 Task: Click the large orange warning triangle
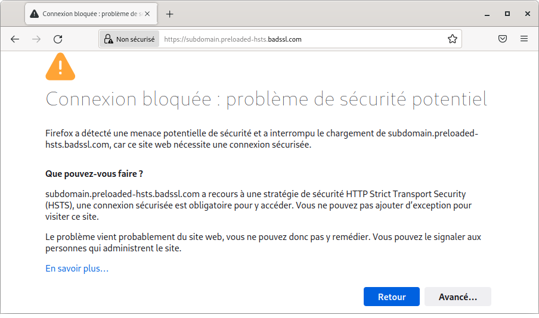pyautogui.click(x=60, y=67)
